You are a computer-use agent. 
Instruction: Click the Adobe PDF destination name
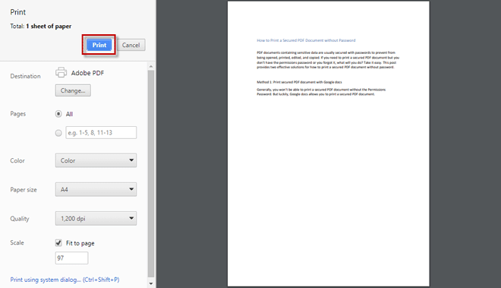tap(87, 73)
